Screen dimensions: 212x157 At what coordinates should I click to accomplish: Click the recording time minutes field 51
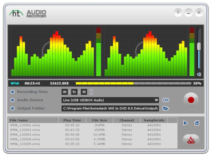pyautogui.click(x=74, y=92)
